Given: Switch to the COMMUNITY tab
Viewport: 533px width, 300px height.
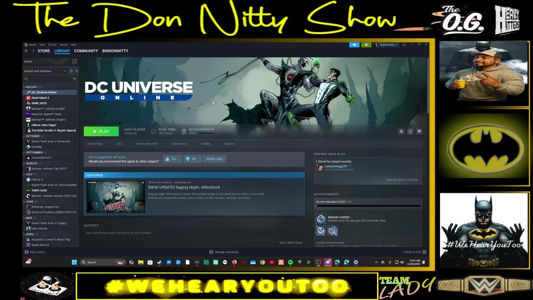Looking at the screenshot, I should coord(86,51).
